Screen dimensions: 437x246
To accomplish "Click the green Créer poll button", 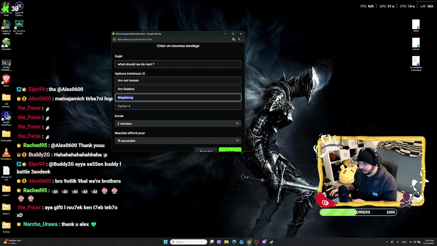I will tap(230, 150).
